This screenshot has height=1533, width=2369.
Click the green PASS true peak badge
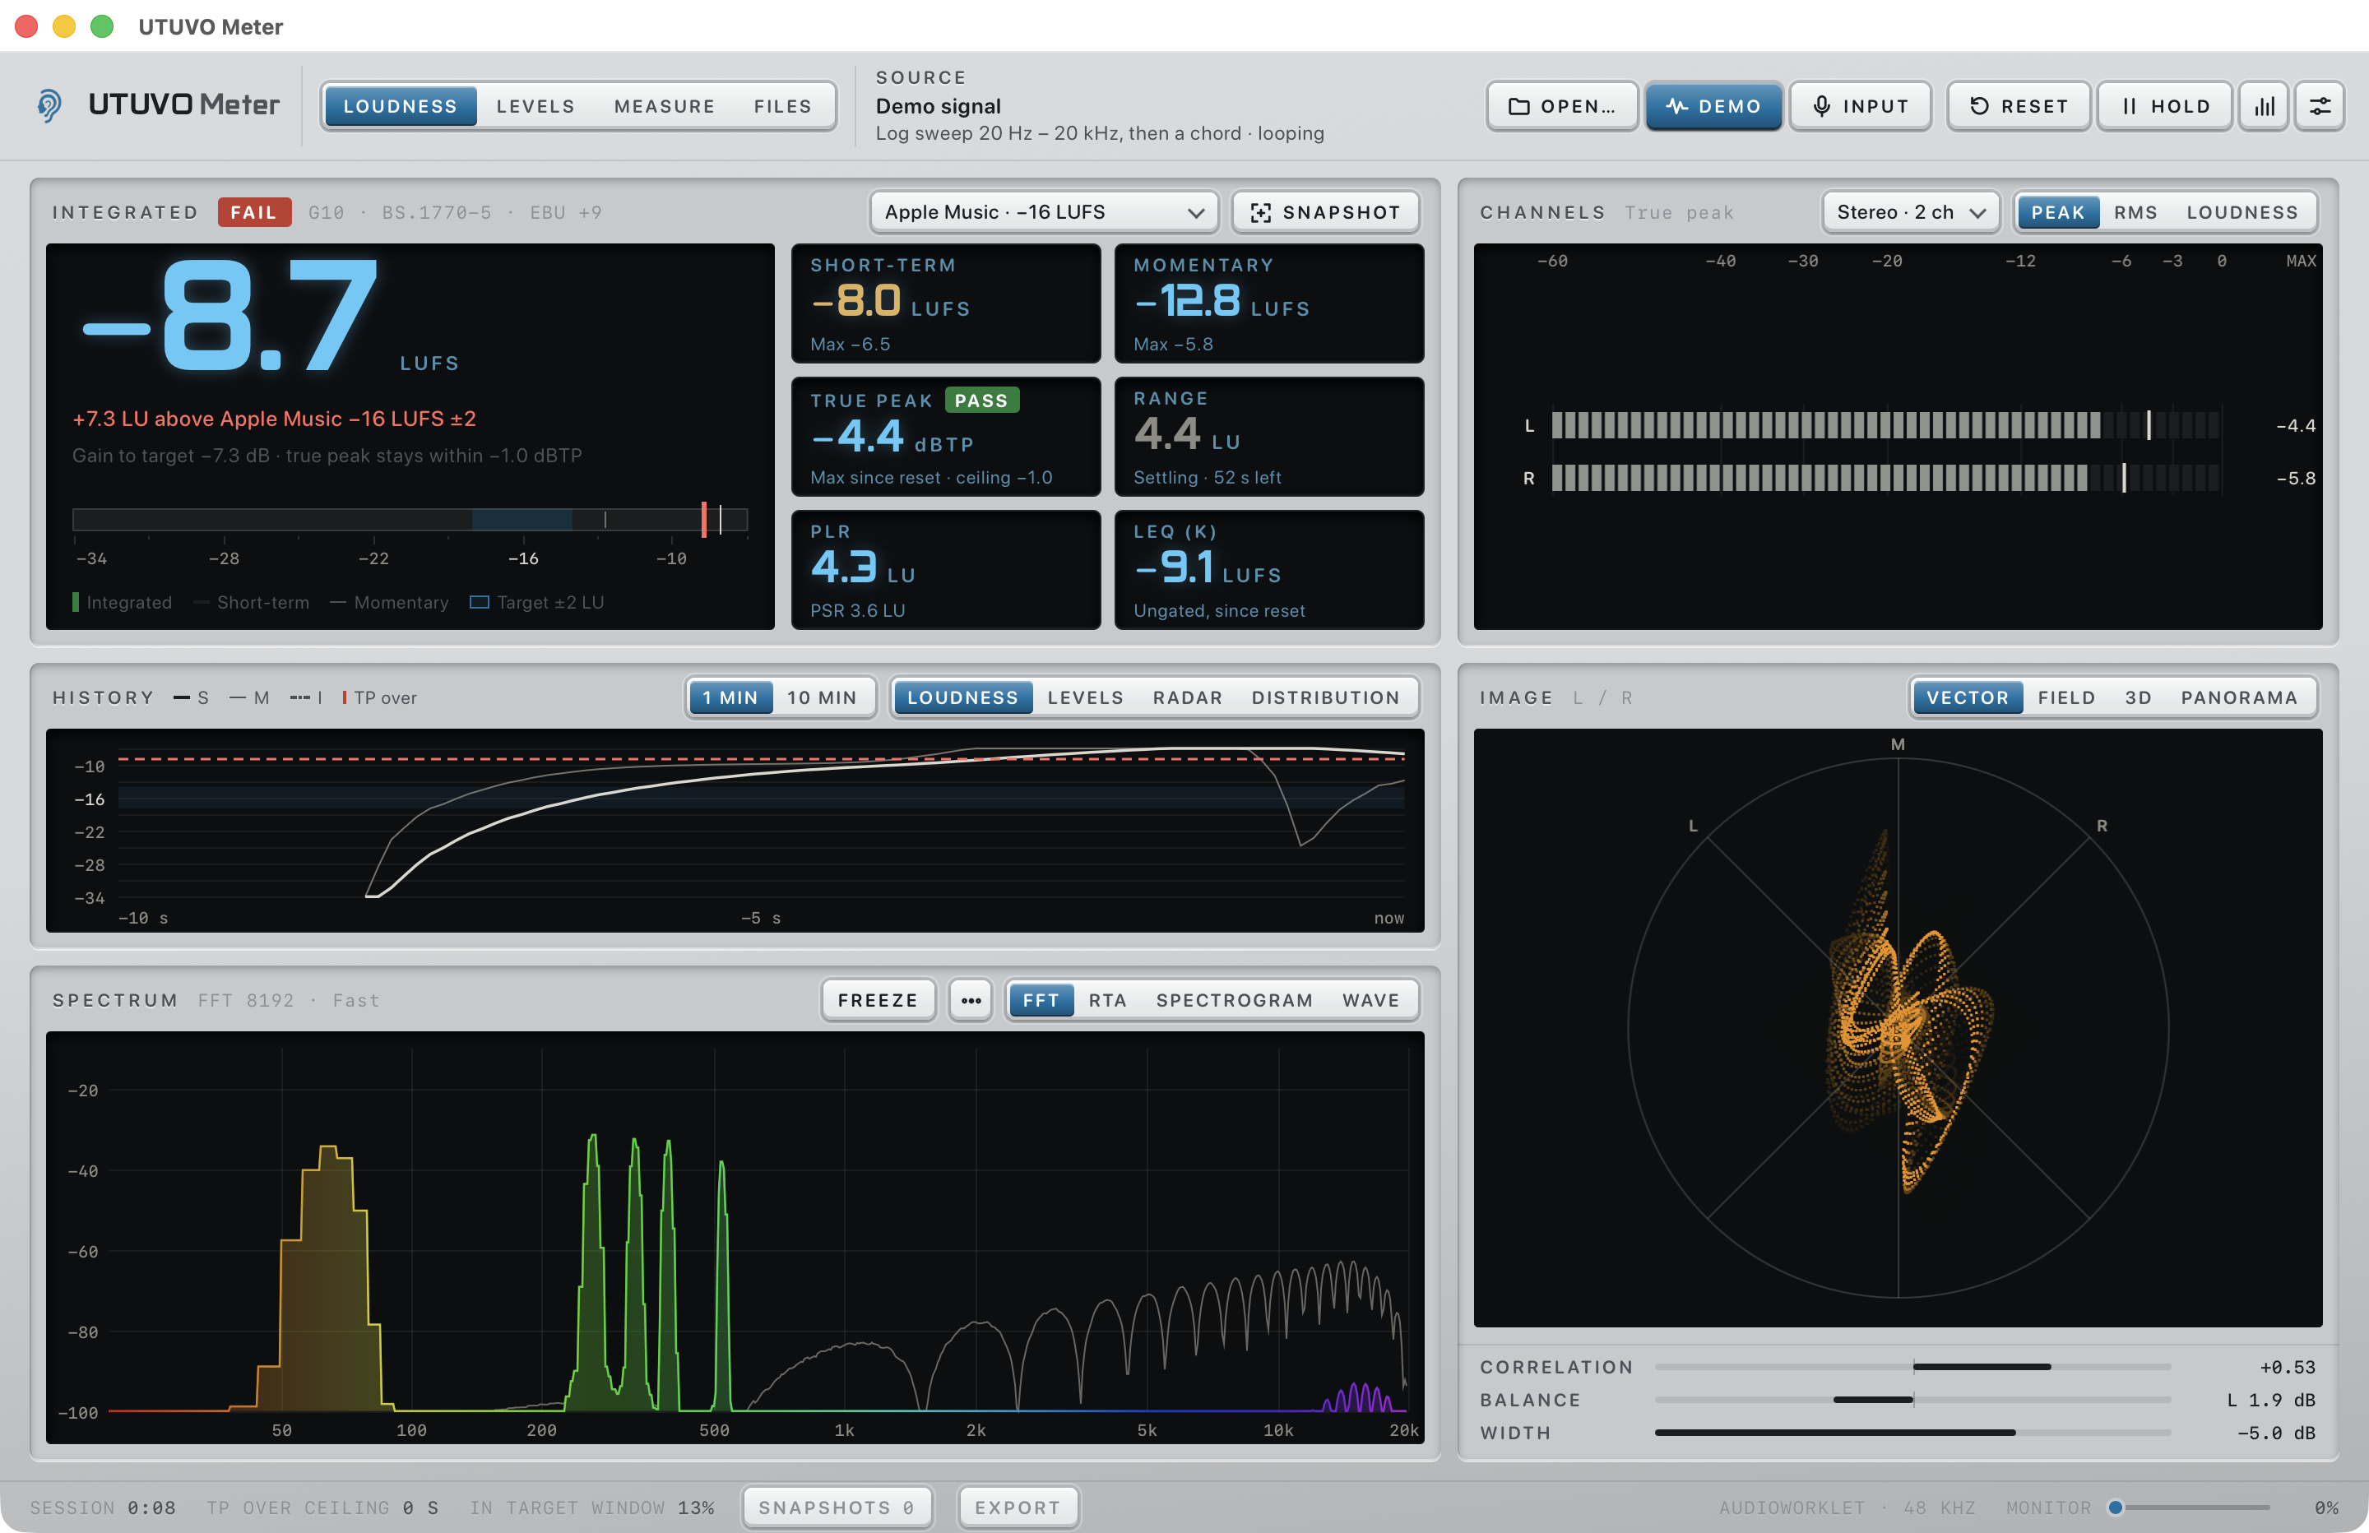point(981,401)
